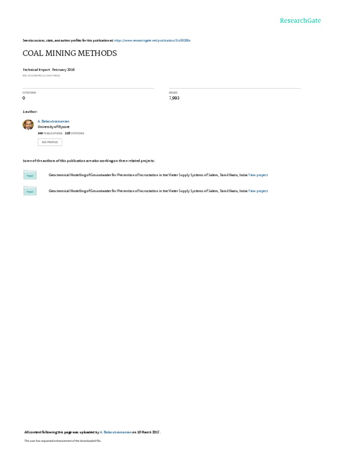The height and width of the screenshot is (451, 338).
Task: Click the citations count of 0
Action: pos(24,98)
